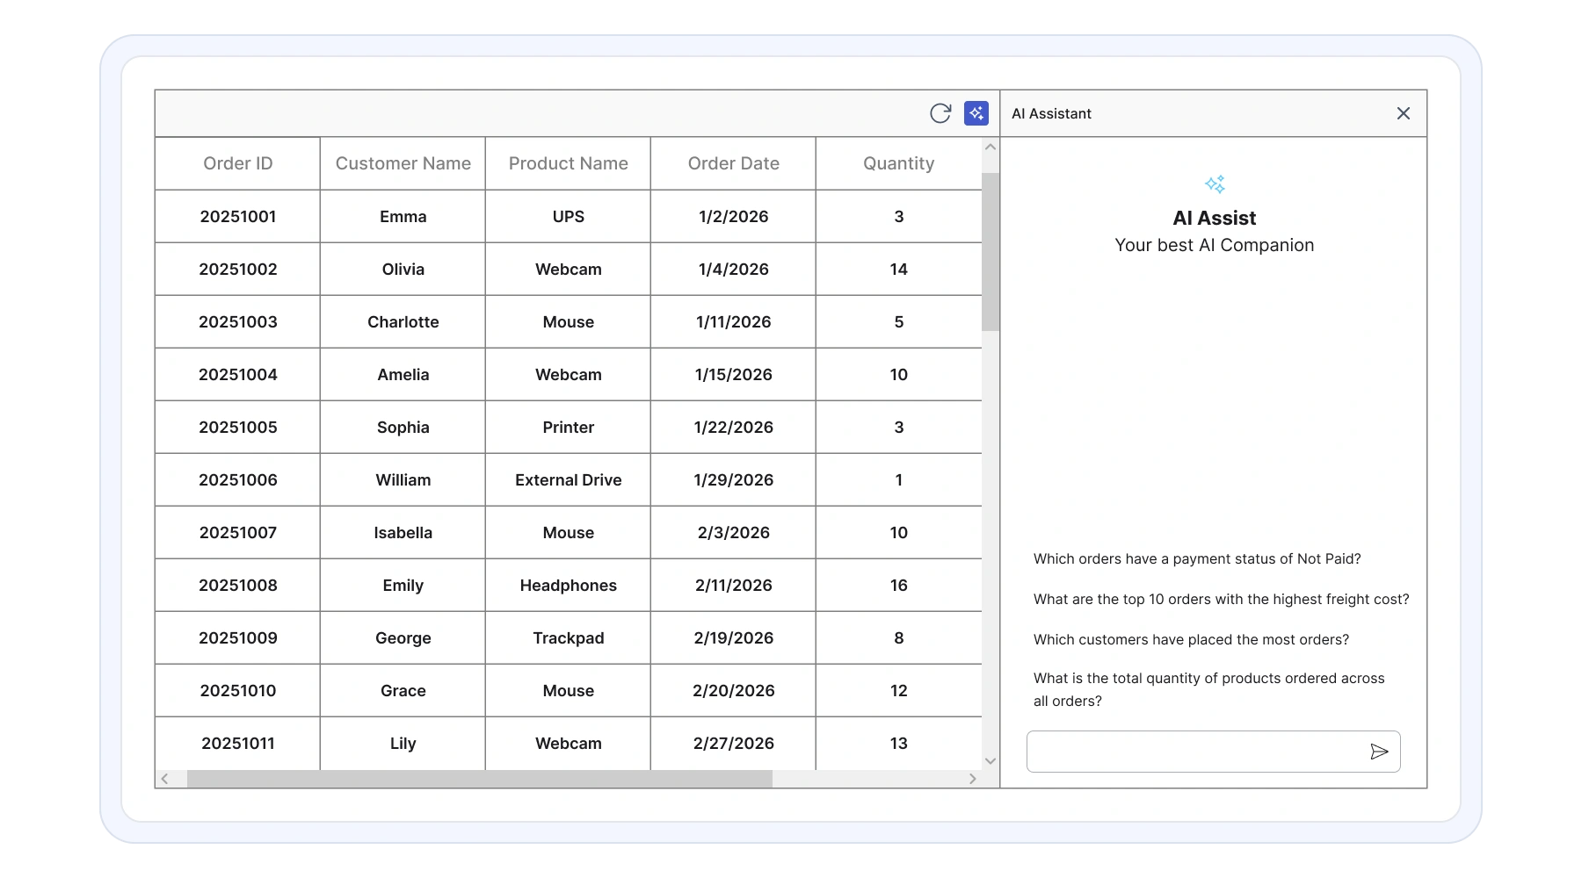1582x878 pixels.
Task: Close the AI Assistant panel
Action: pyautogui.click(x=1403, y=113)
